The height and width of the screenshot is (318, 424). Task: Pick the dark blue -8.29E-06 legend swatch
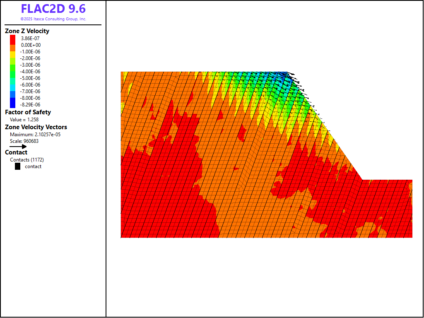[x=13, y=104]
